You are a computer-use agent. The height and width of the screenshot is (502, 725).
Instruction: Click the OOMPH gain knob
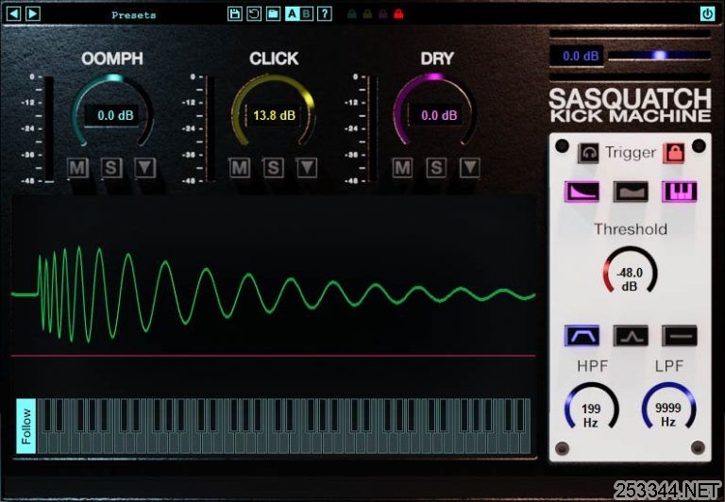coord(113,111)
